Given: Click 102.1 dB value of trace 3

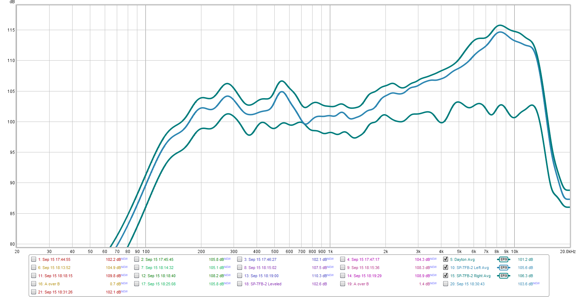Looking at the screenshot, I should tap(319, 260).
